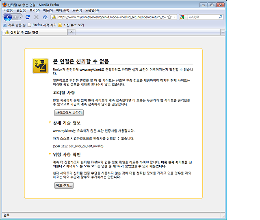Collapse the 위험 사항 확인 section
The height and width of the screenshot is (220, 260).
(x=50, y=154)
